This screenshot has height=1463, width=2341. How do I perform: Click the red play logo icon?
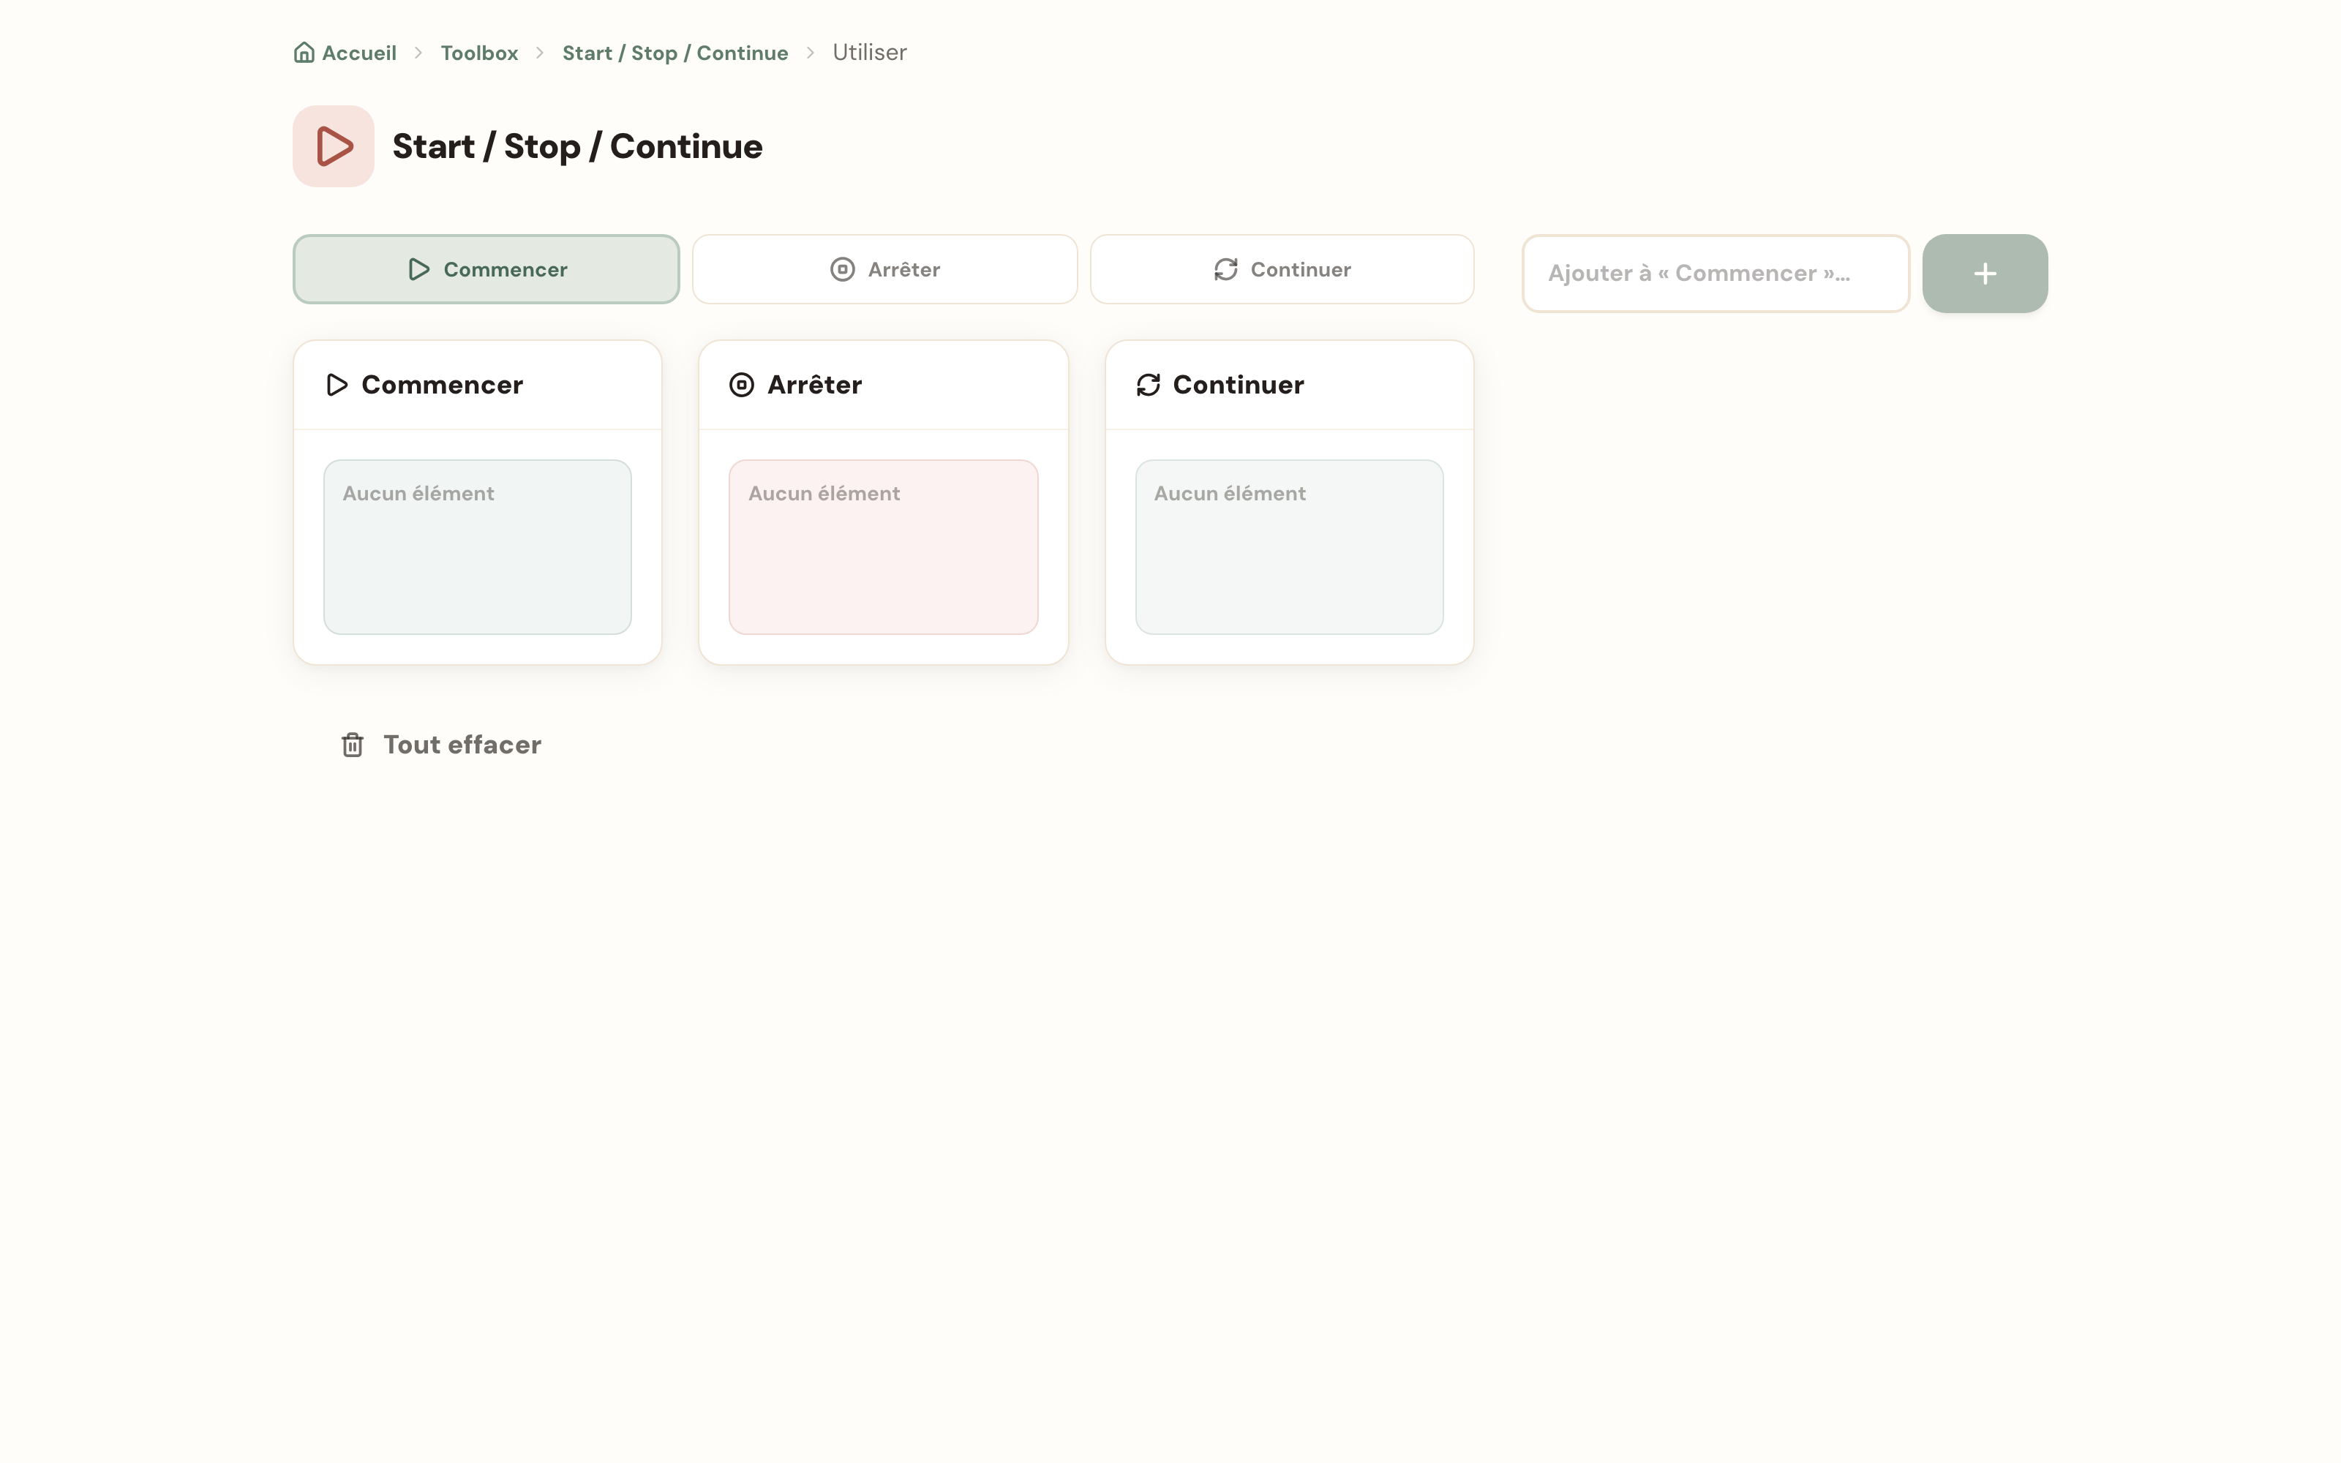tap(334, 146)
